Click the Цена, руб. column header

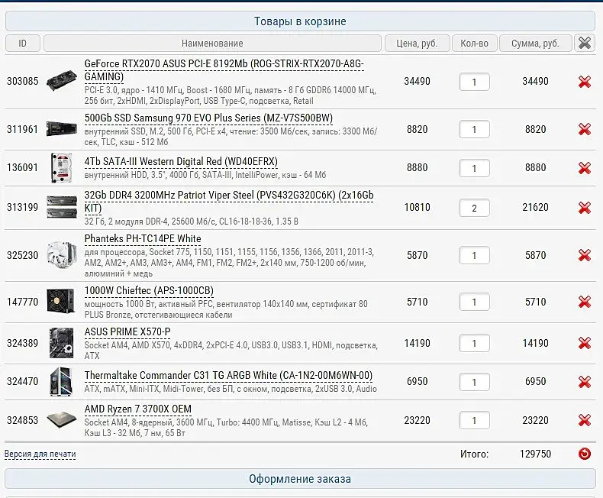pos(418,43)
